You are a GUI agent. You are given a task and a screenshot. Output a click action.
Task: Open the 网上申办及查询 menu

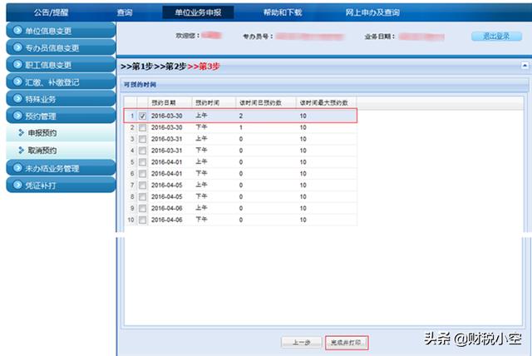point(372,12)
